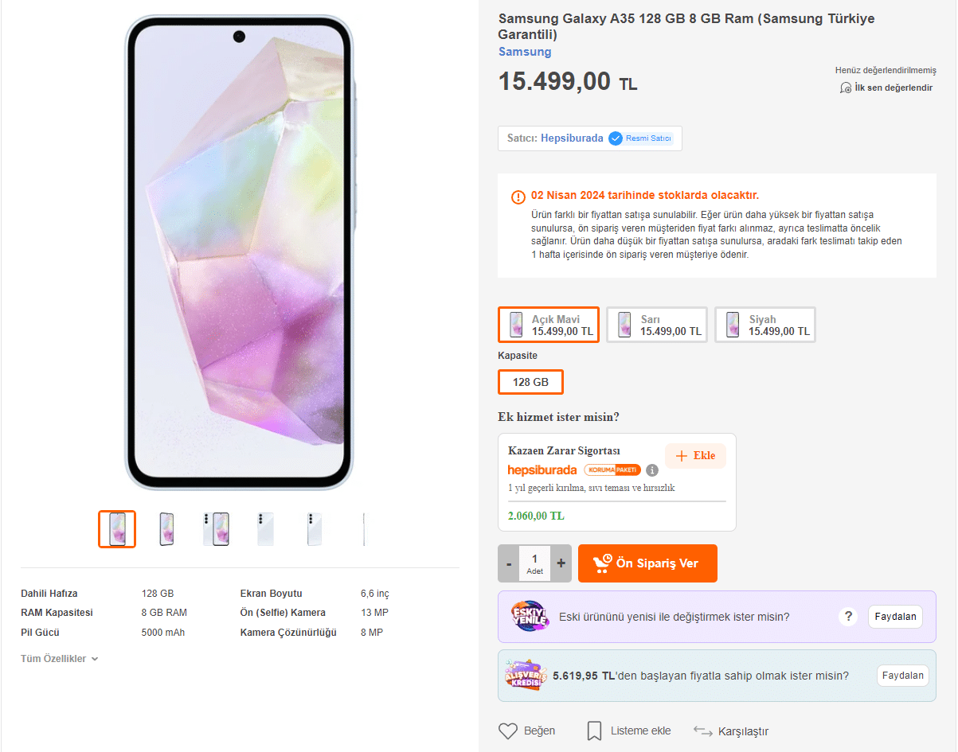This screenshot has height=752, width=958.
Task: Select the 128 GB capacity option
Action: 530,382
